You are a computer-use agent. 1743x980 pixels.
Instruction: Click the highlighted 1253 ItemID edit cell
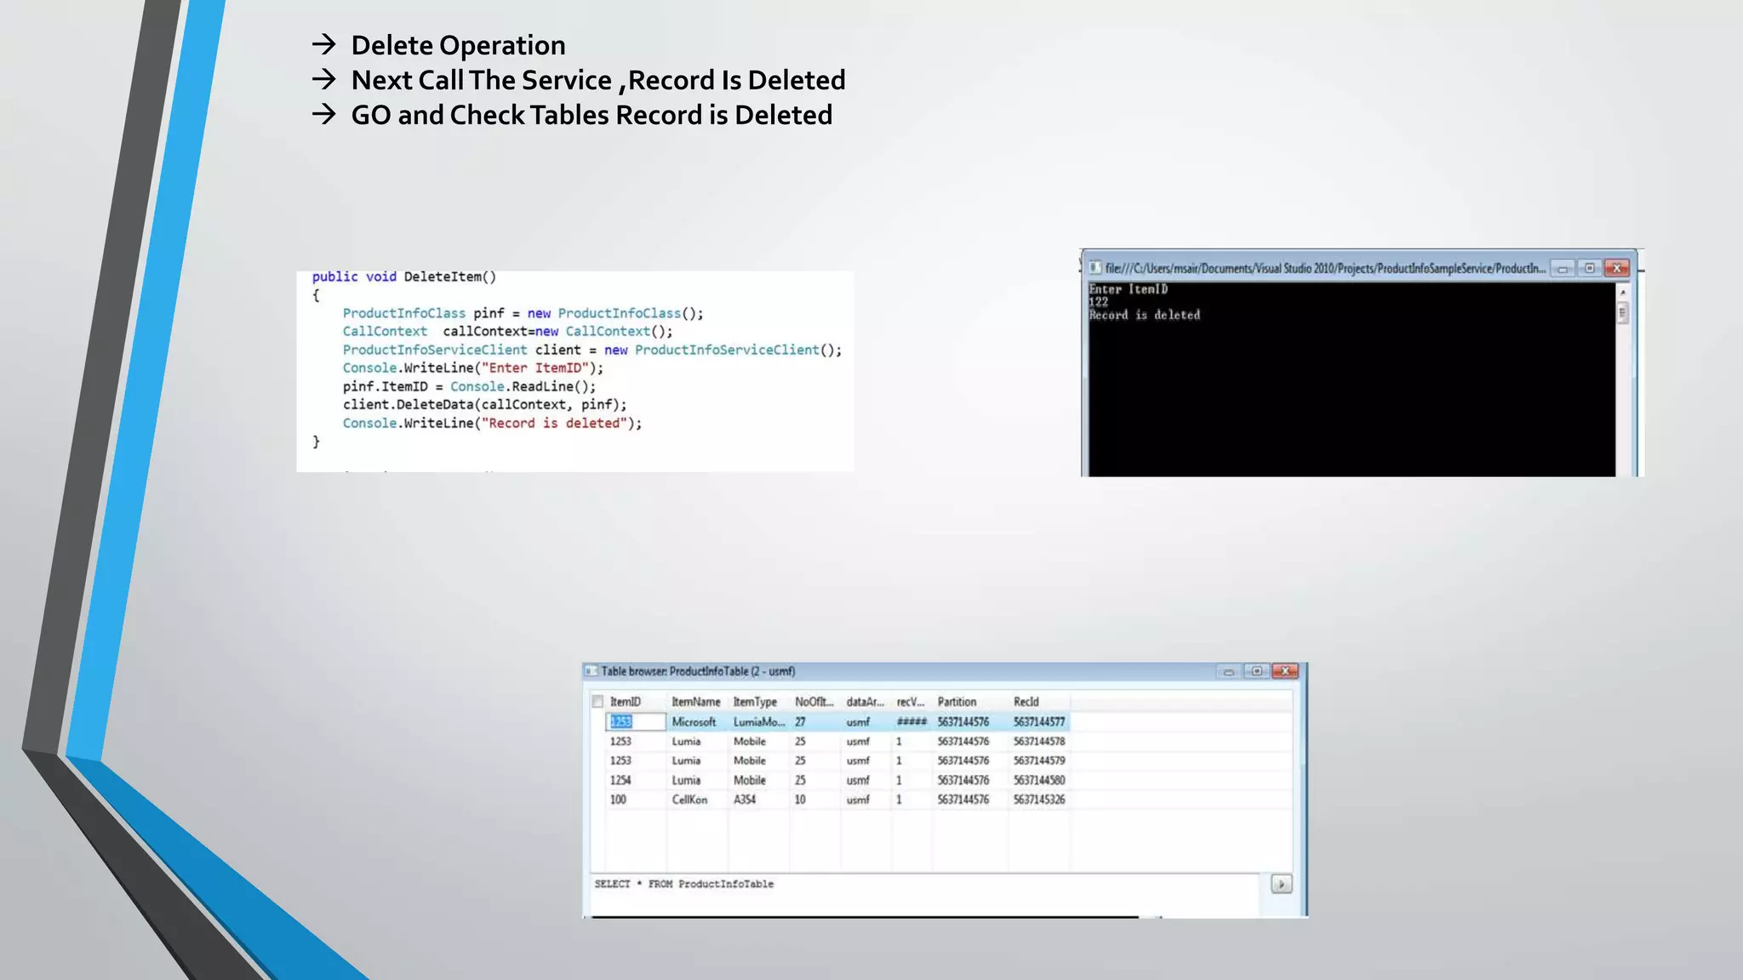coord(636,721)
